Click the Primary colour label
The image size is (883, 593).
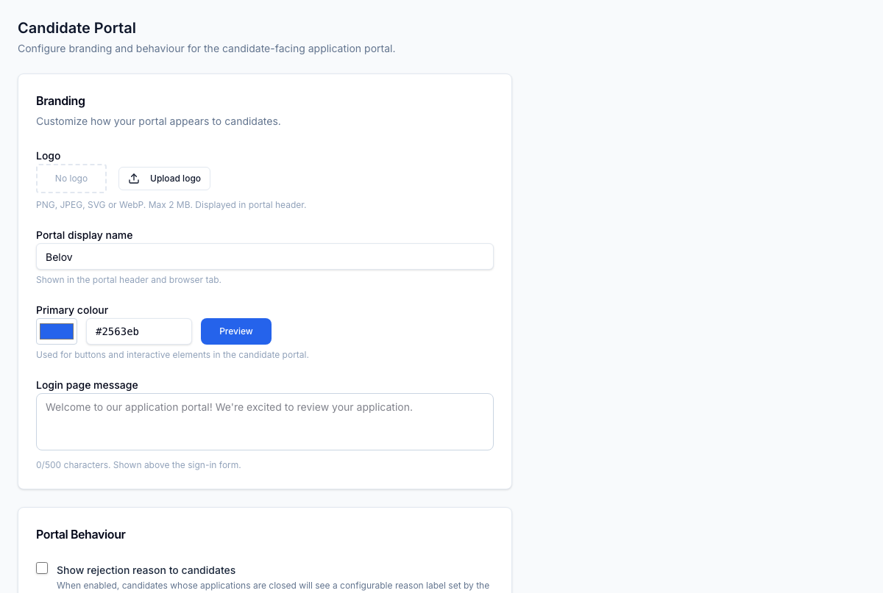[72, 310]
